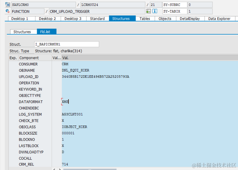
Task: Click the CRM_REL value 714
Action: [65, 164]
